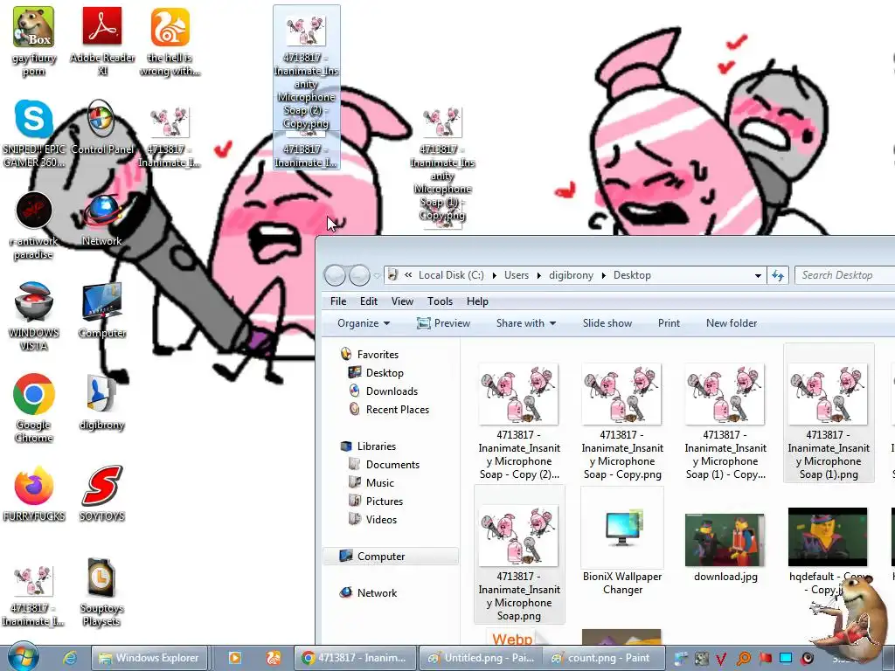This screenshot has height=671, width=895.
Task: Switch to Untitled.png Paint taskbar button
Action: point(482,658)
